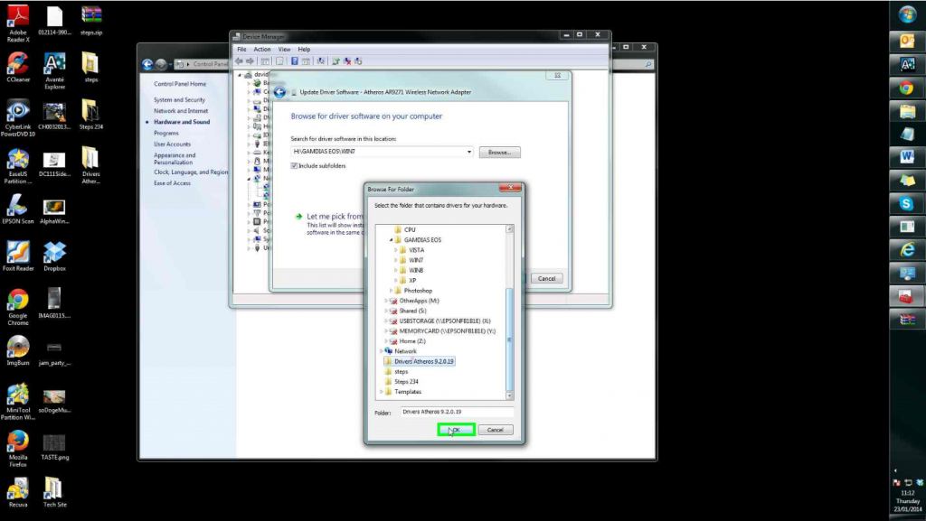926x521 pixels.
Task: Open Foxit Reader desktop icon
Action: pos(18,256)
